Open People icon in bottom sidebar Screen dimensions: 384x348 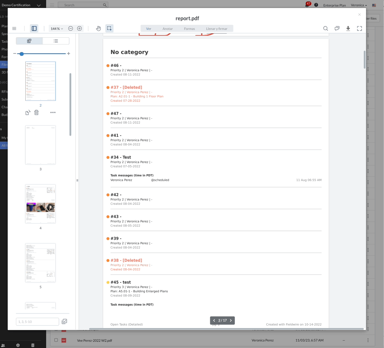3,345
